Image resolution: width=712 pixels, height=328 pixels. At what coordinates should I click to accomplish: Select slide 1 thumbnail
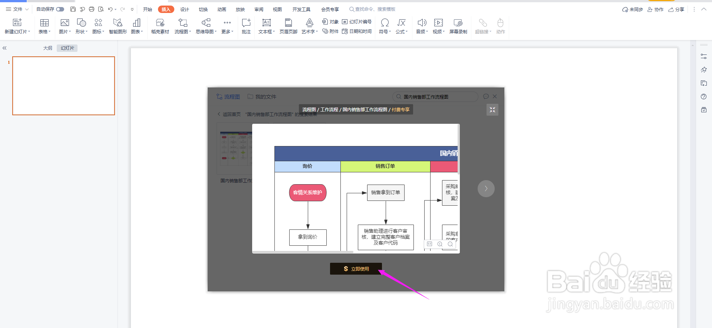pyautogui.click(x=63, y=86)
